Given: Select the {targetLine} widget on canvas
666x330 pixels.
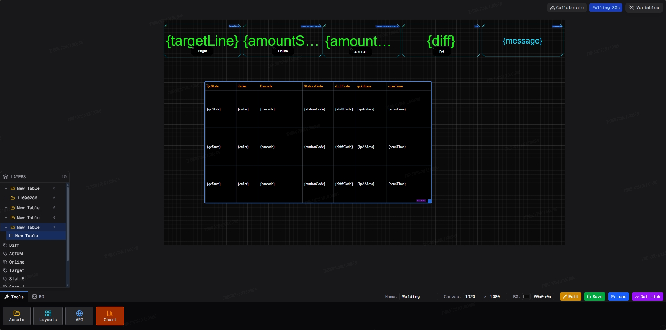Looking at the screenshot, I should [x=202, y=41].
